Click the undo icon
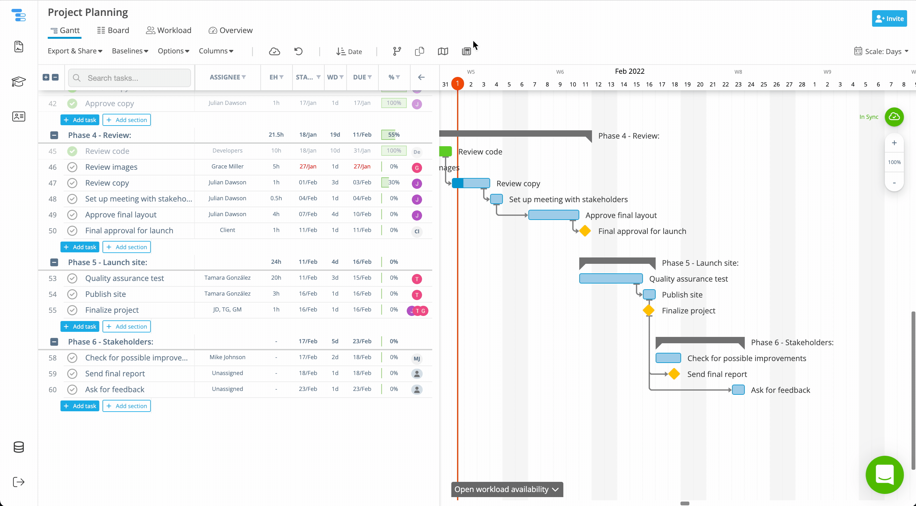916x506 pixels. point(298,51)
